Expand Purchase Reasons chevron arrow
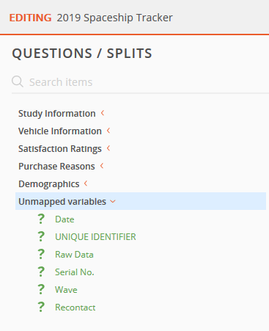 tap(102, 166)
